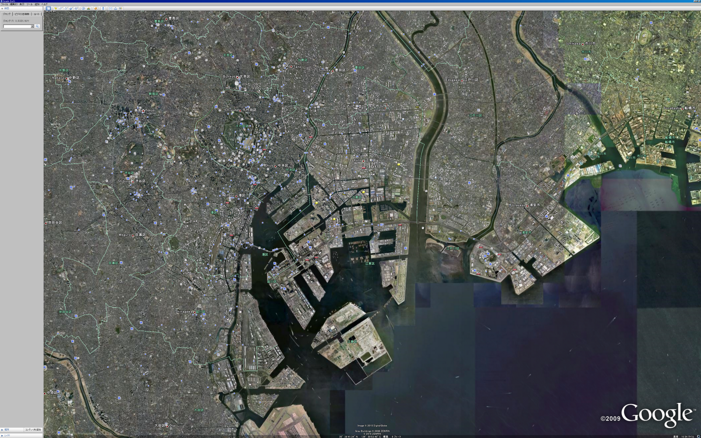This screenshot has height=438, width=701.
Task: Click the Urayasu 浦安市 place marker
Action: (527, 205)
